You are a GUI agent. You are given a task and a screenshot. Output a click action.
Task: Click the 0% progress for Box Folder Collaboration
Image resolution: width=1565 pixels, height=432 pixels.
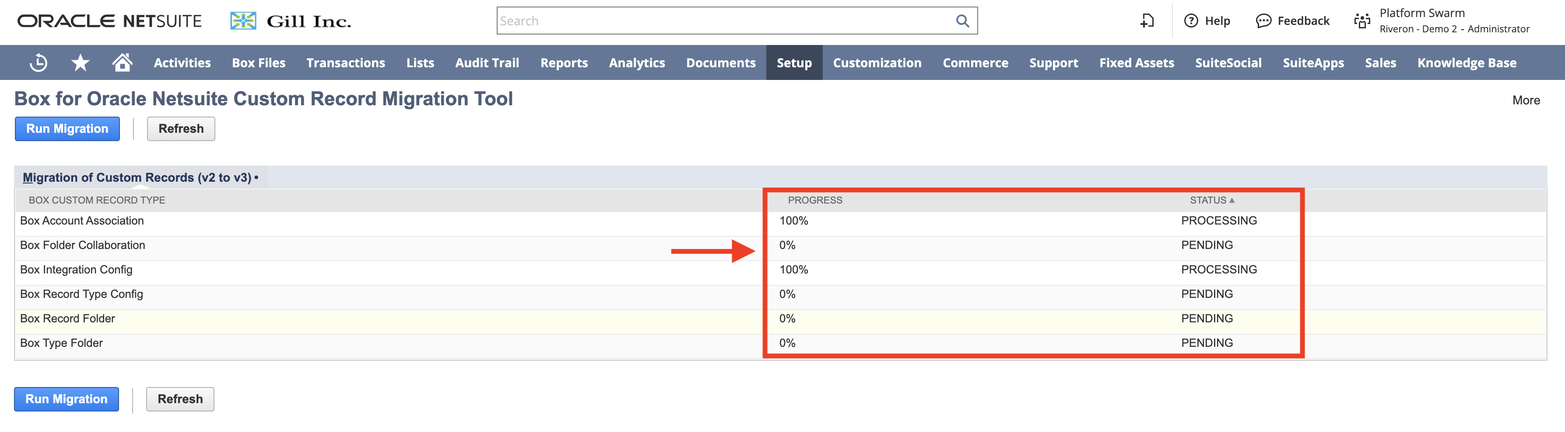[x=787, y=245]
